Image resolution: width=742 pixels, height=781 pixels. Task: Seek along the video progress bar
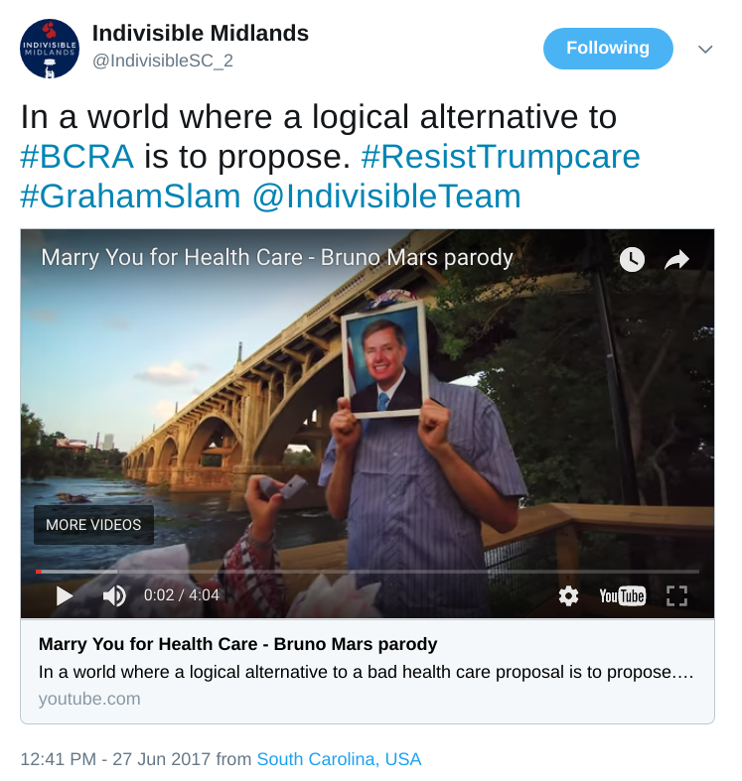tap(367, 572)
